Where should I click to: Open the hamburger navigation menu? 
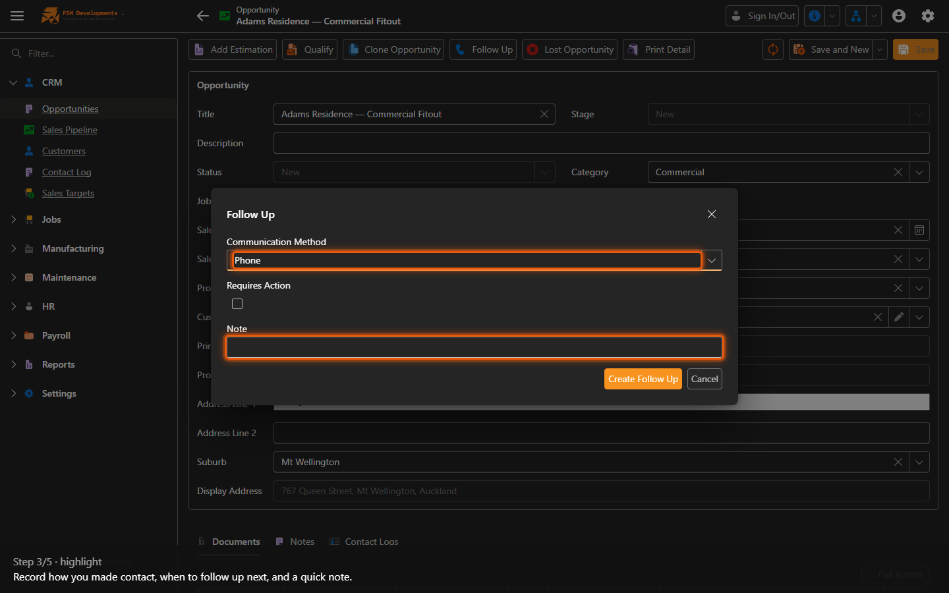[17, 16]
